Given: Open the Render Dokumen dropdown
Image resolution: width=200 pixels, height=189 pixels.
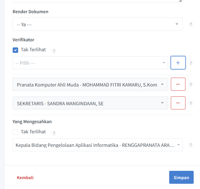Looking at the screenshot, I should (x=97, y=24).
